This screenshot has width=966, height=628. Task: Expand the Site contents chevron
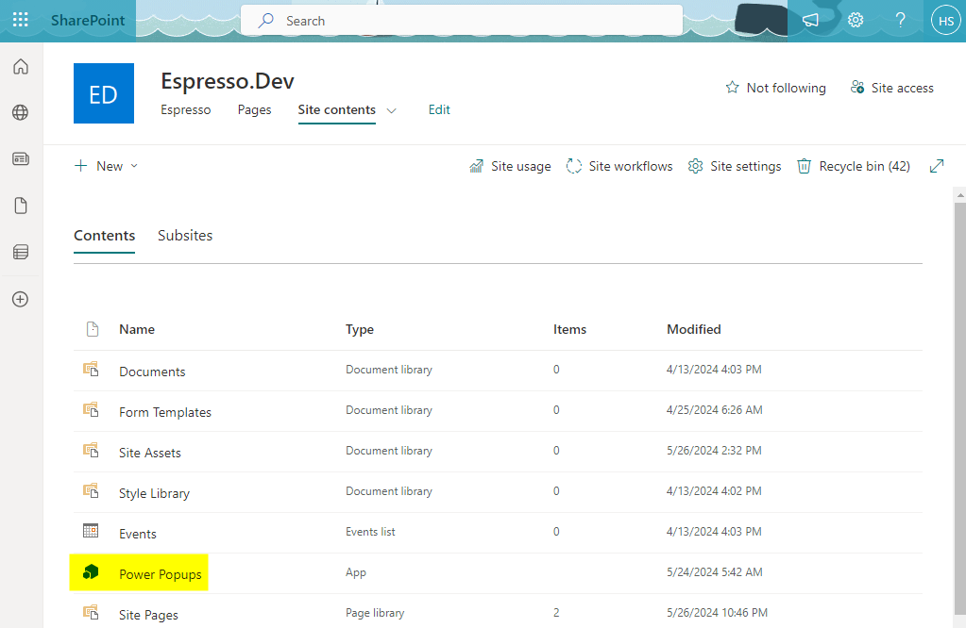click(392, 110)
